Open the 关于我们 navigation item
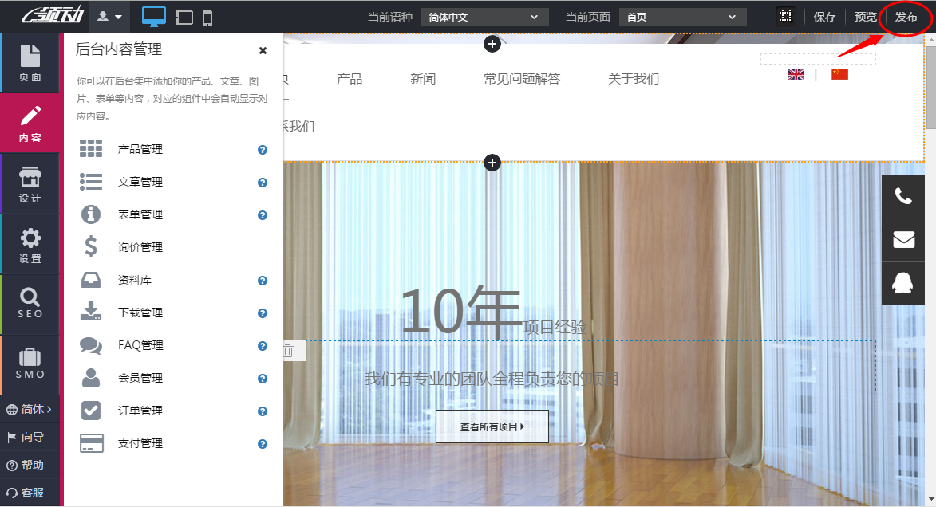This screenshot has height=507, width=936. tap(632, 78)
